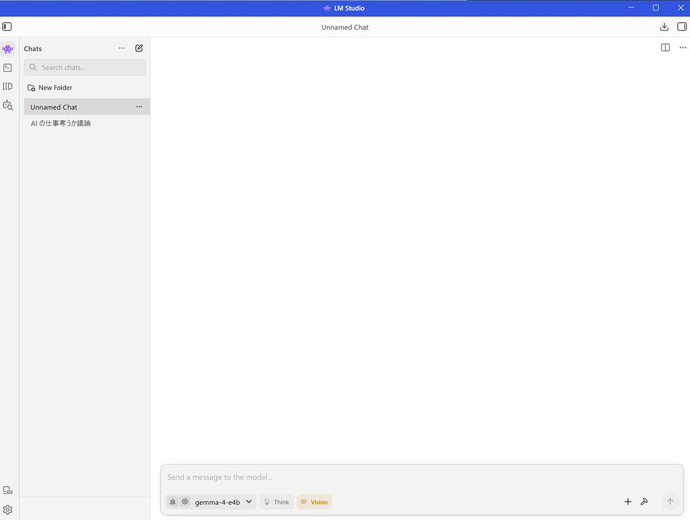Select the AI の仕事奪うか議論 chat
This screenshot has width=690, height=520.
tap(60, 124)
